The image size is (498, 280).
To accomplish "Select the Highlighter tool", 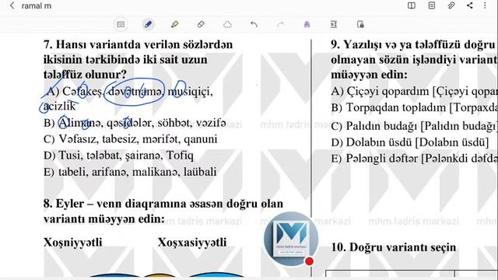I will (174, 24).
